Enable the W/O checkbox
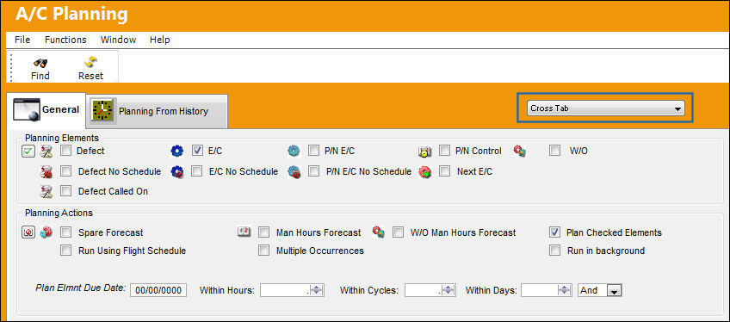Viewport: 730px width, 322px height. tap(554, 151)
